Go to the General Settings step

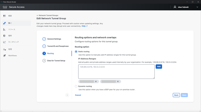point(54,39)
